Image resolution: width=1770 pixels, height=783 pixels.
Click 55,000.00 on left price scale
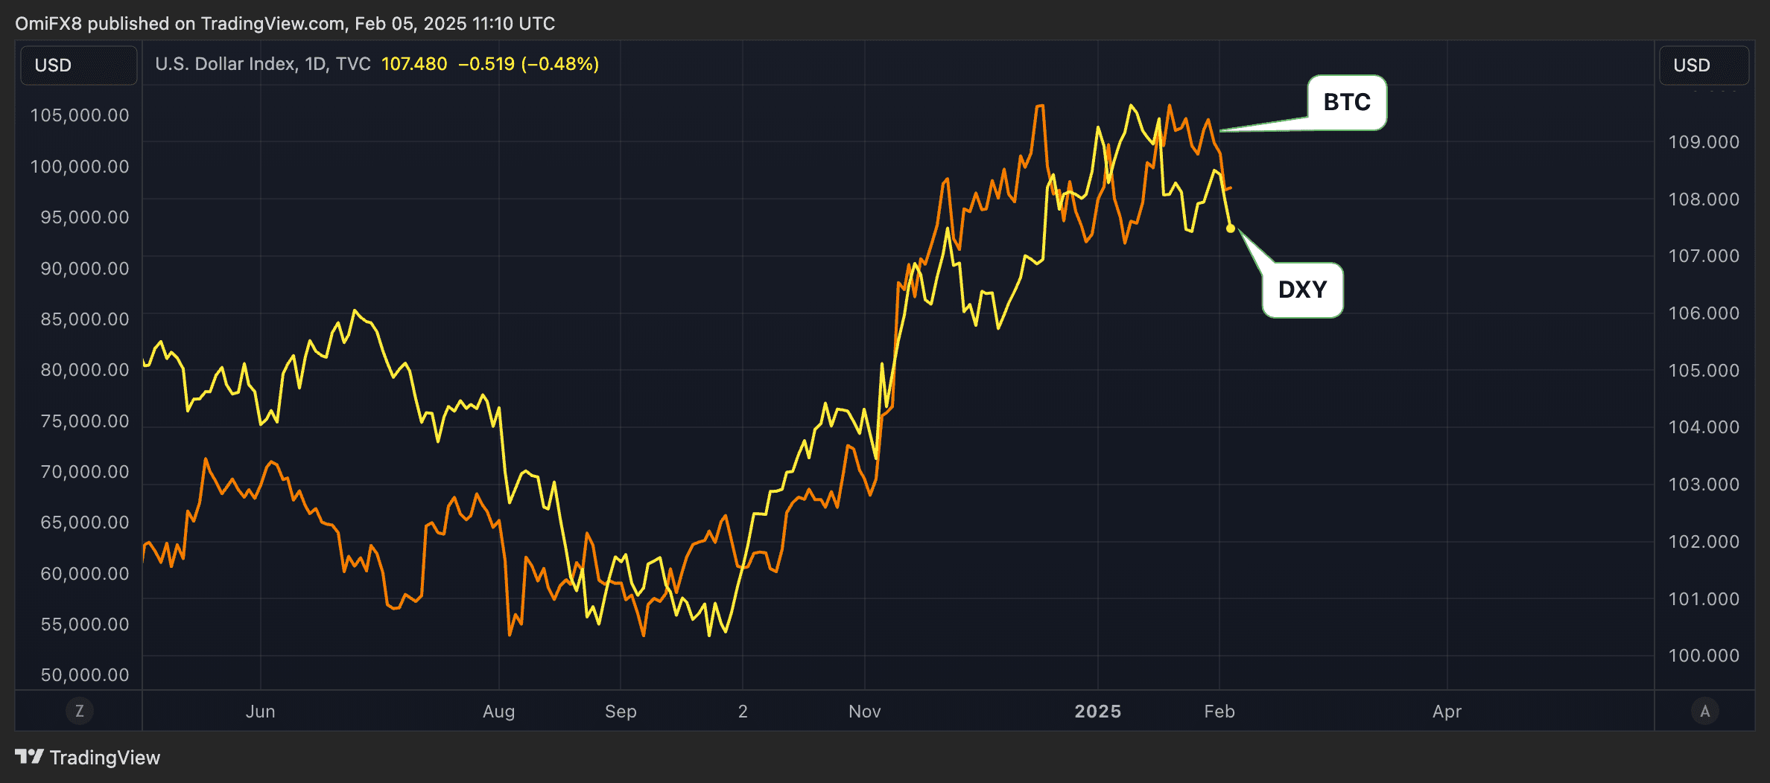pos(85,624)
